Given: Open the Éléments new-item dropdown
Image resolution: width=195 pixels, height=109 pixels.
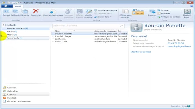Looking at the screenshot, I should (x=24, y=13).
